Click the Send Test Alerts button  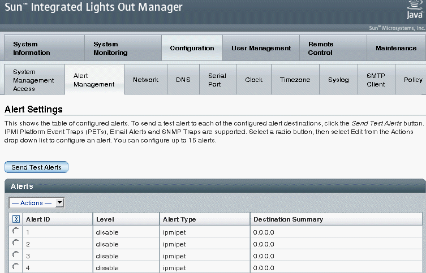[x=36, y=167]
